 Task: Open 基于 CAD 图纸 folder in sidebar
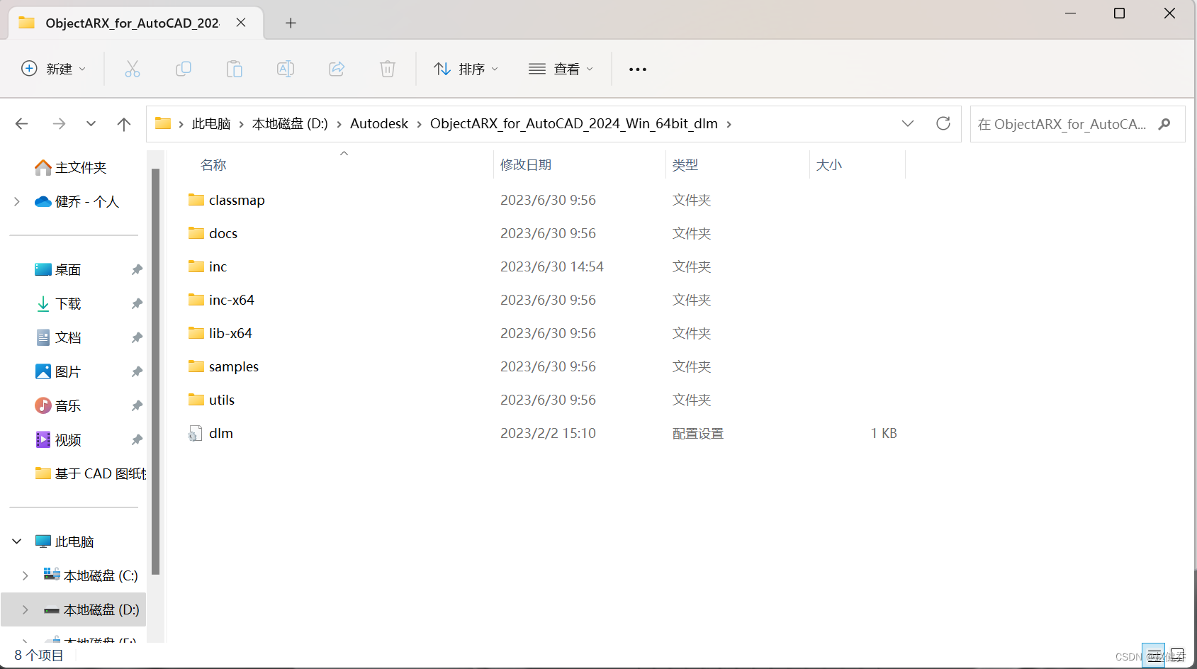click(90, 473)
